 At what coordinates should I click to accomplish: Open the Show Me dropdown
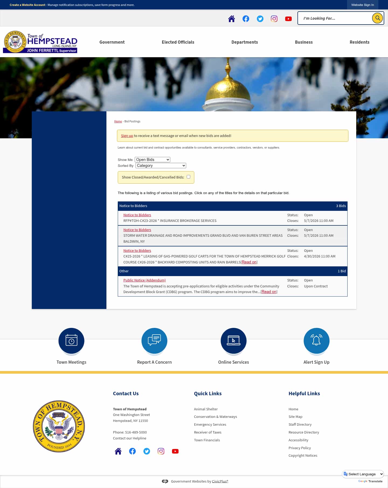coord(153,160)
